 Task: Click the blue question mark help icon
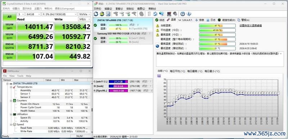tap(183, 14)
